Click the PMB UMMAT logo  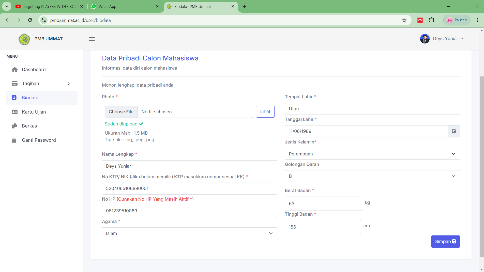[x=24, y=39]
